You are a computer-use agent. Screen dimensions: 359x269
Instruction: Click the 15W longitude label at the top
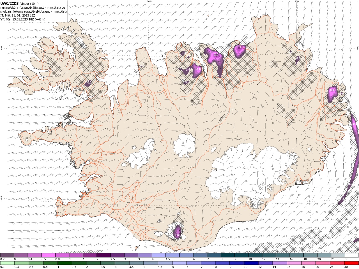(x=297, y=1)
